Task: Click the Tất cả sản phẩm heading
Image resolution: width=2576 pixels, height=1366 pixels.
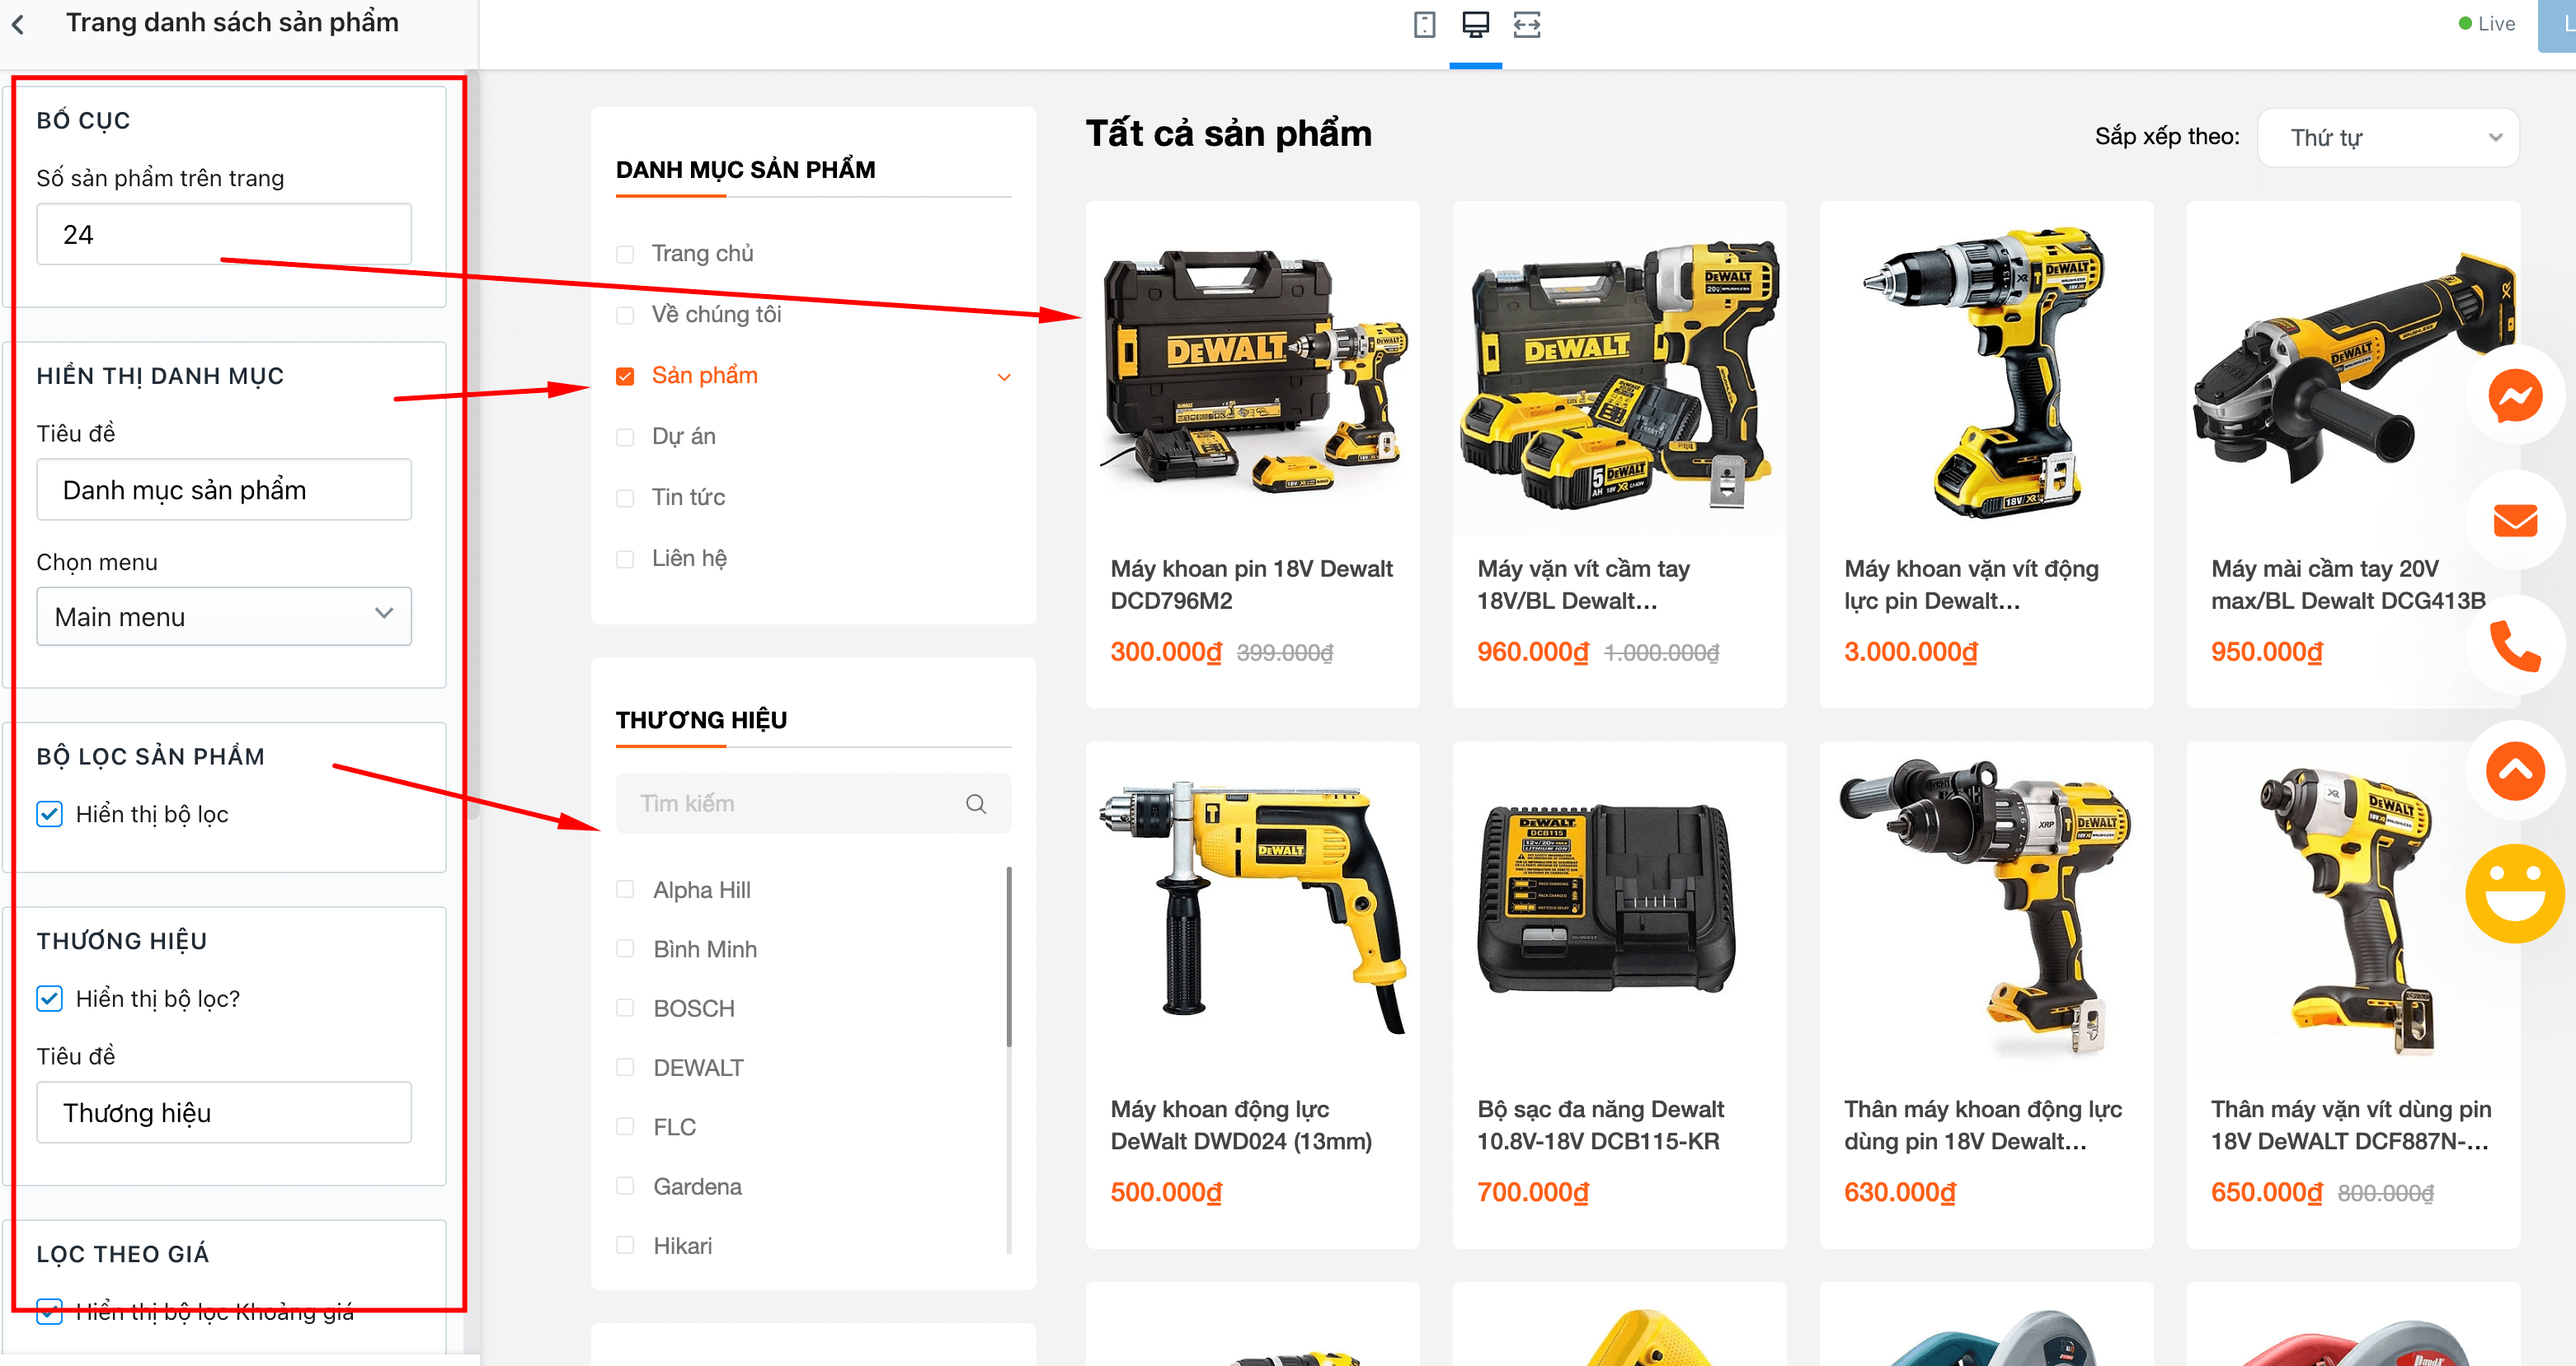Action: point(1228,134)
